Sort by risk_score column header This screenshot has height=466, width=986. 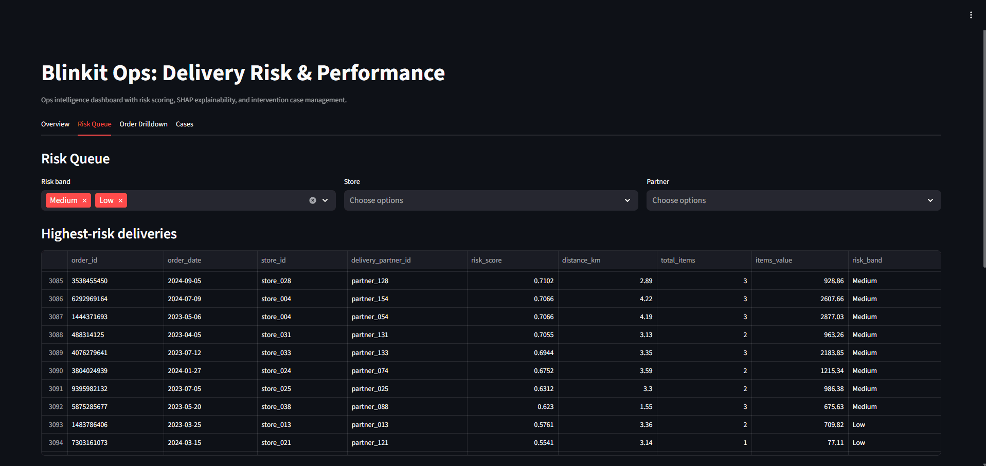513,260
